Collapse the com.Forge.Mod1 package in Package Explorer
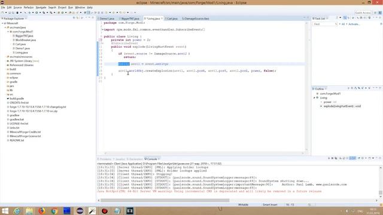 [x=8, y=32]
